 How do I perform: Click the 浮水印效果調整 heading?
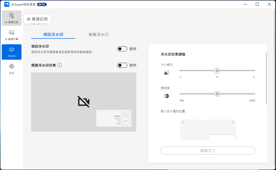coord(173,54)
